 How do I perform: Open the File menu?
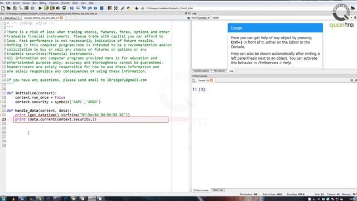pos(2,3)
